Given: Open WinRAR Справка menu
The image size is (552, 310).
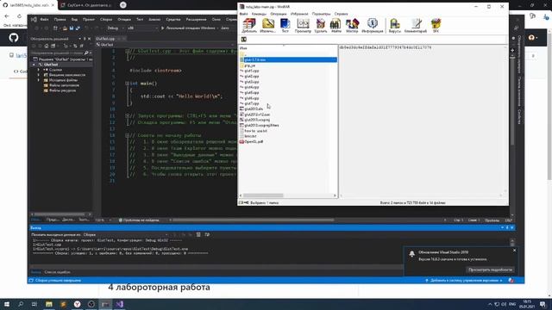Looking at the screenshot, I should point(342,14).
